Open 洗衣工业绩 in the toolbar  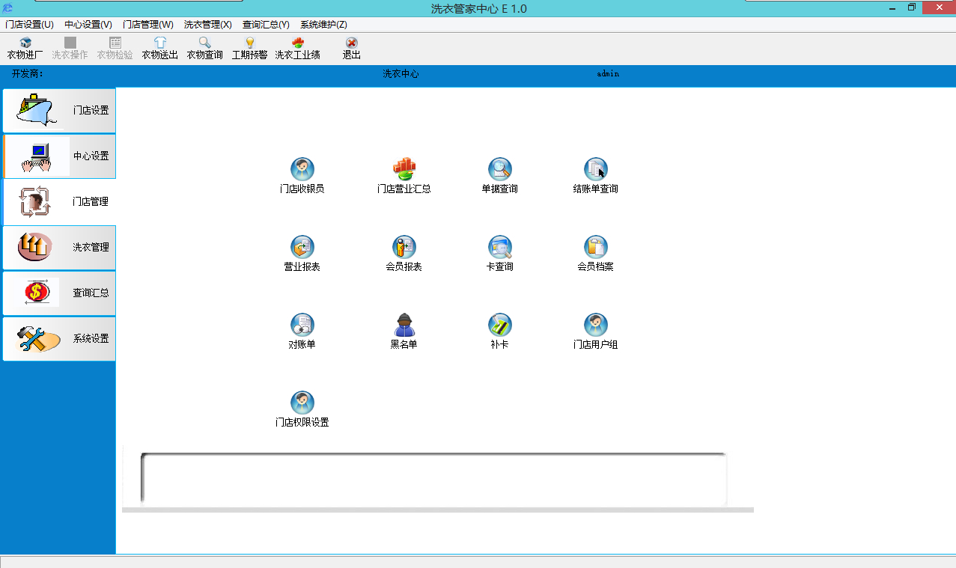coord(297,49)
